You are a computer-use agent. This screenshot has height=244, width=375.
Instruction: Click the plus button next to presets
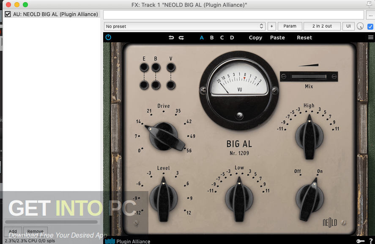tap(272, 26)
